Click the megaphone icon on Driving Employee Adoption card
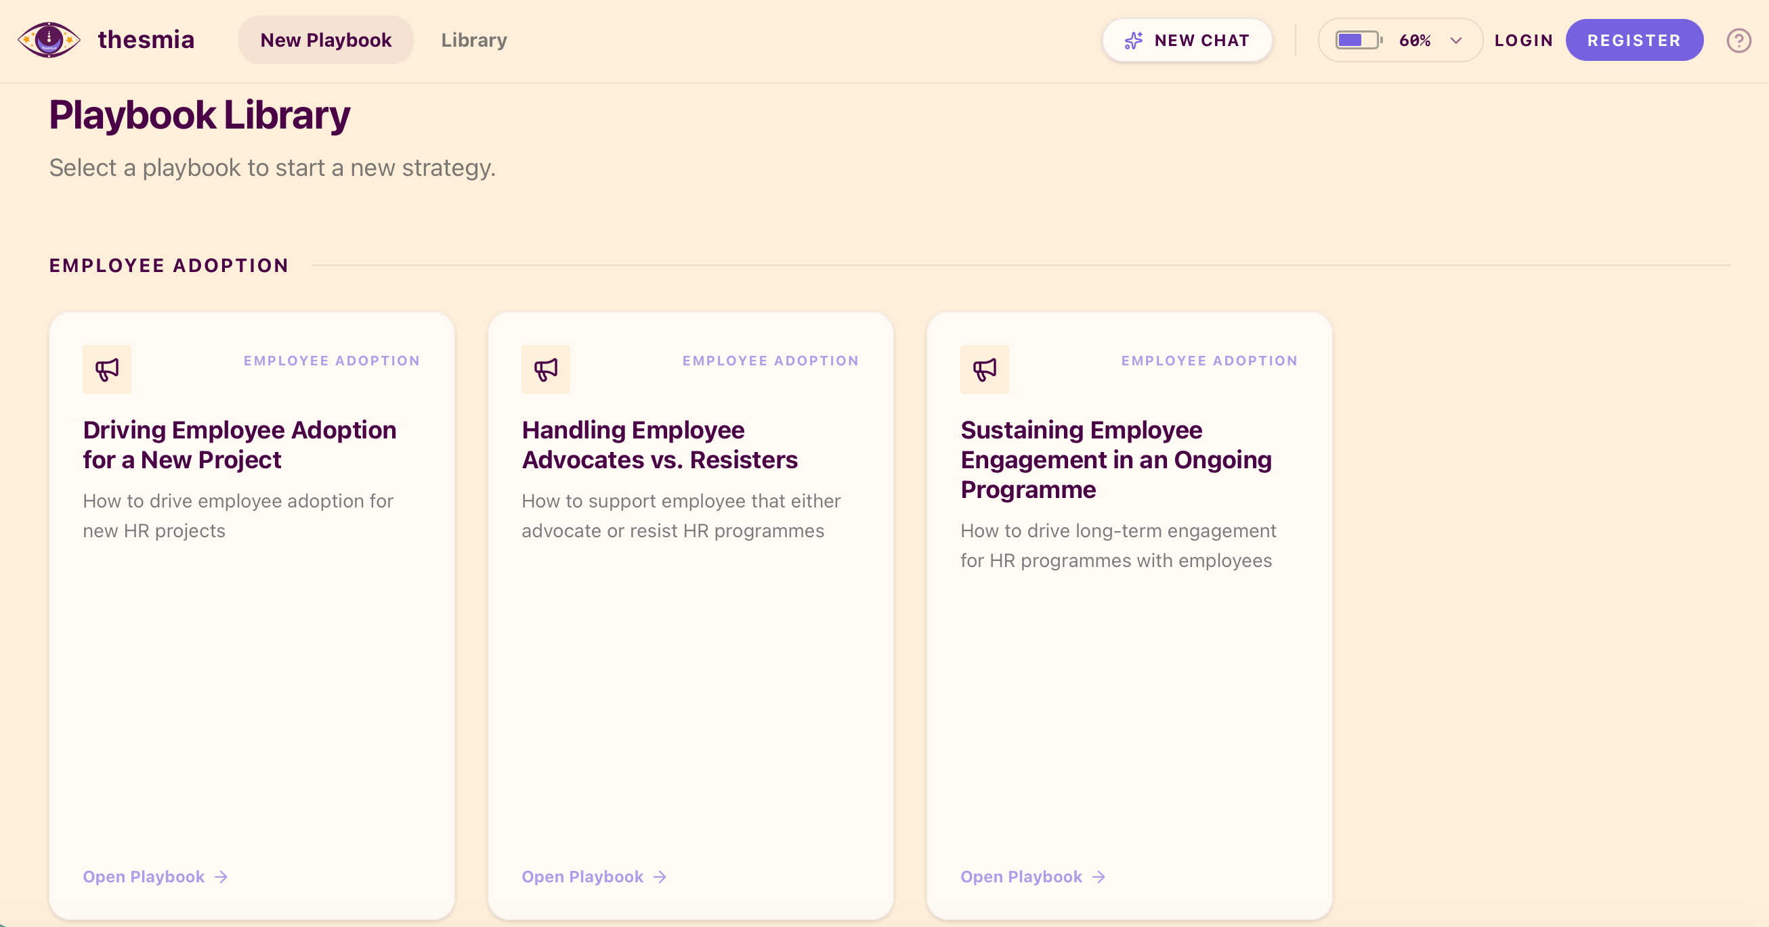The height and width of the screenshot is (927, 1769). pos(106,369)
